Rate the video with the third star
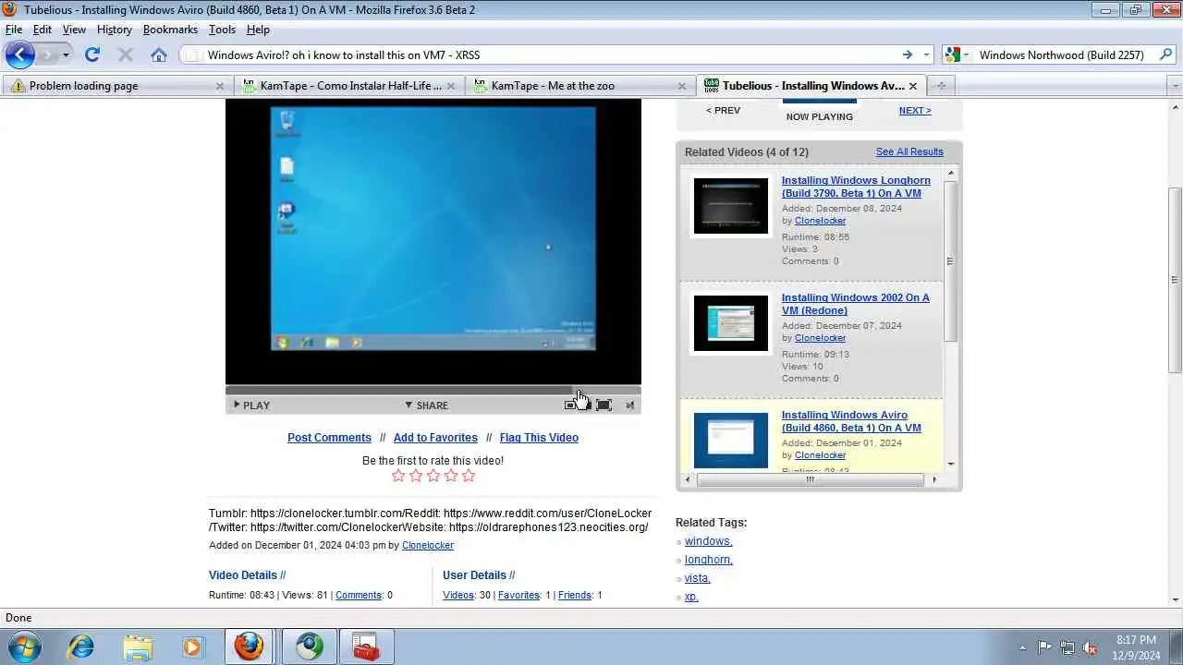 433,476
